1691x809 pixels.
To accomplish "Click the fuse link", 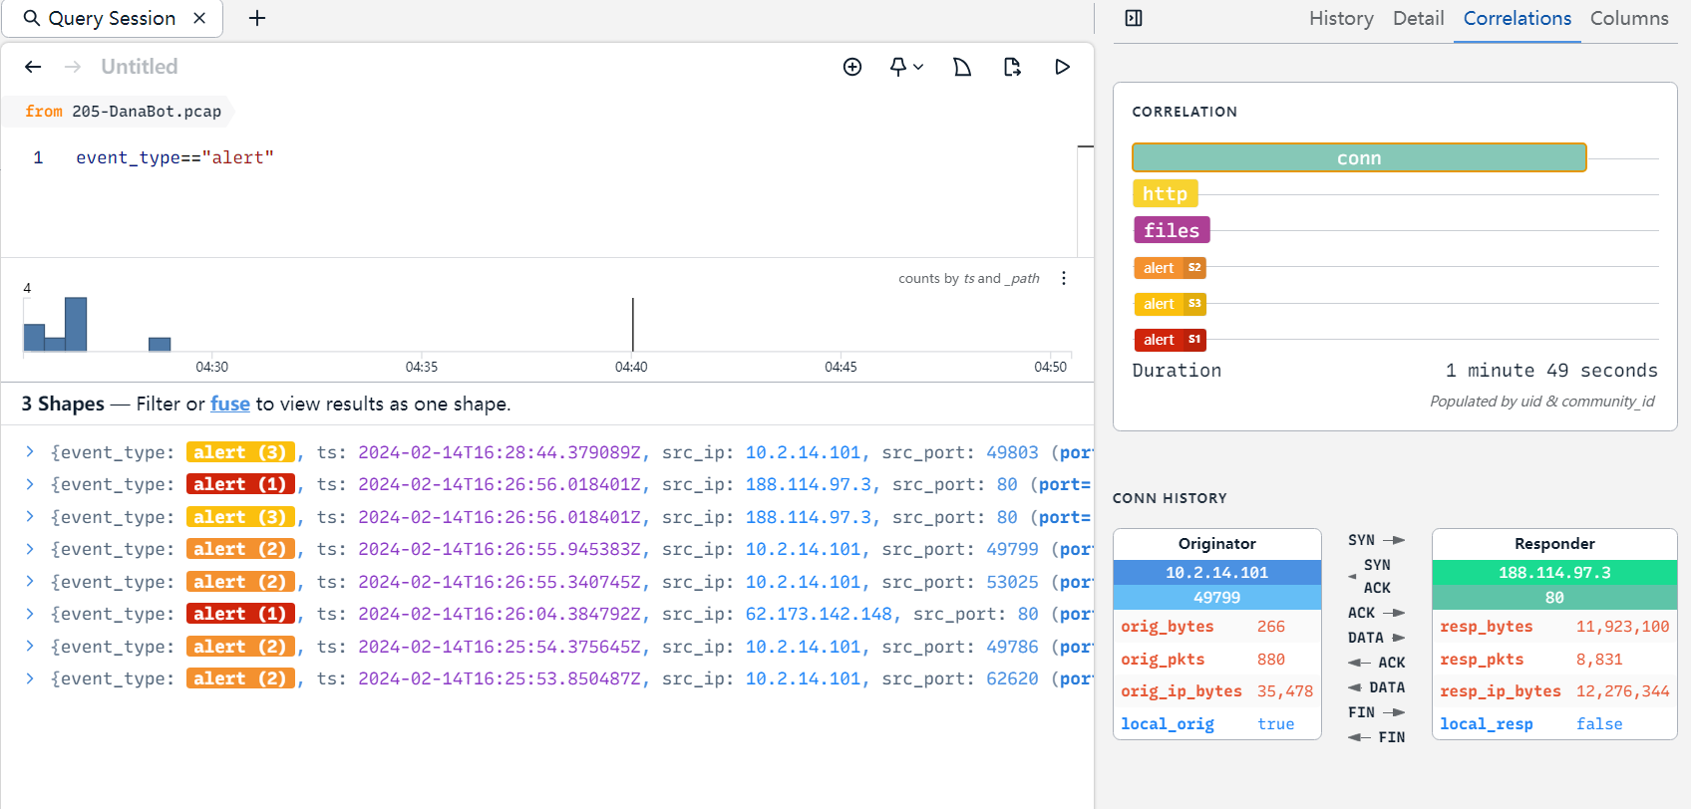I will (230, 404).
